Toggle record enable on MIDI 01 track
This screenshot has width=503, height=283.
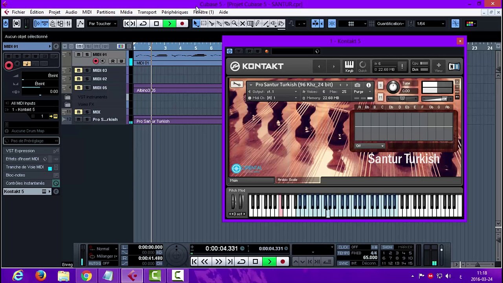[95, 61]
